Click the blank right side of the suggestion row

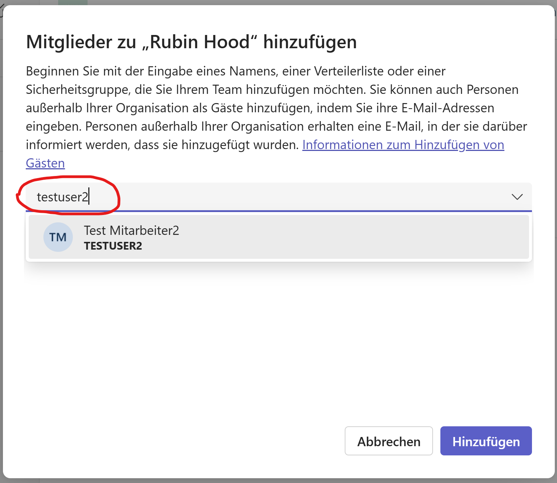[368, 237]
